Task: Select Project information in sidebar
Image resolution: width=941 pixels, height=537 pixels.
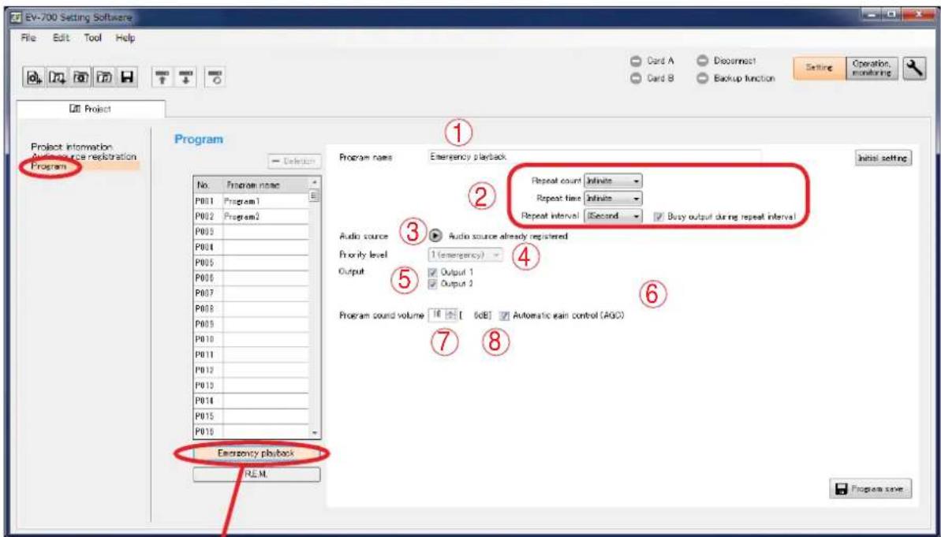Action: pyautogui.click(x=72, y=147)
